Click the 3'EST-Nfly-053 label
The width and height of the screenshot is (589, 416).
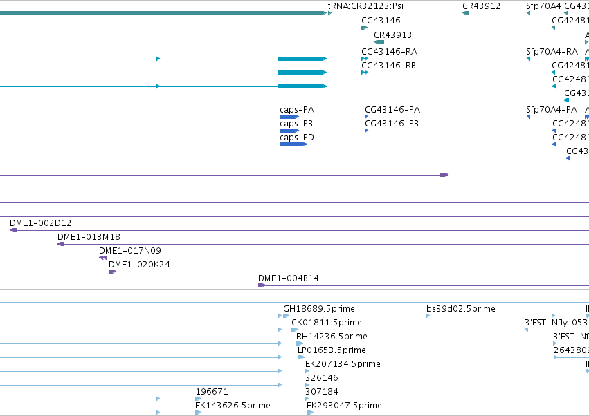pyautogui.click(x=556, y=323)
